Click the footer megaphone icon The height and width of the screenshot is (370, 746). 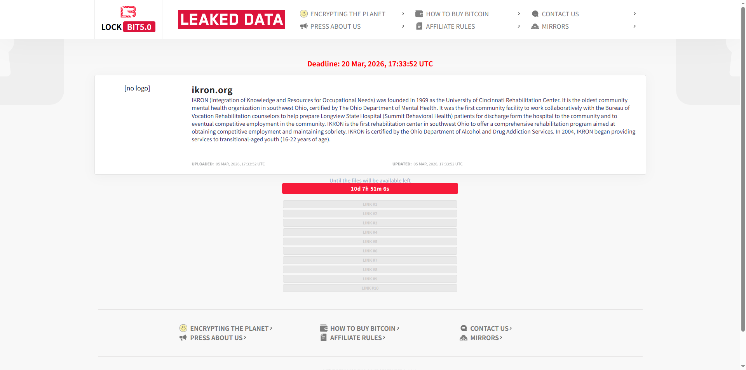tap(183, 338)
